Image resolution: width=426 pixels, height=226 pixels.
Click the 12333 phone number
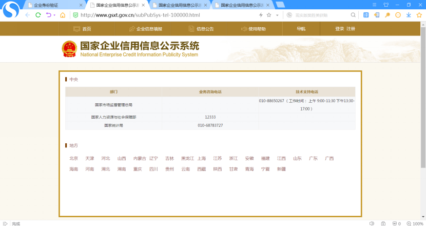pyautogui.click(x=210, y=117)
